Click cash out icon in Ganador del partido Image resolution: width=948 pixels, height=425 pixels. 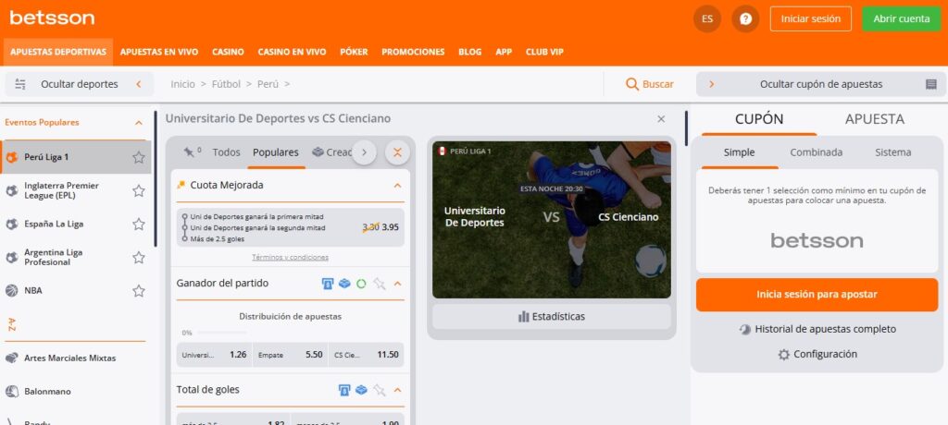pyautogui.click(x=328, y=284)
